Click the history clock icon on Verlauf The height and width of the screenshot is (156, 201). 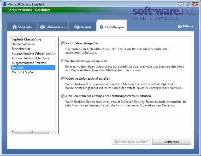click(77, 27)
